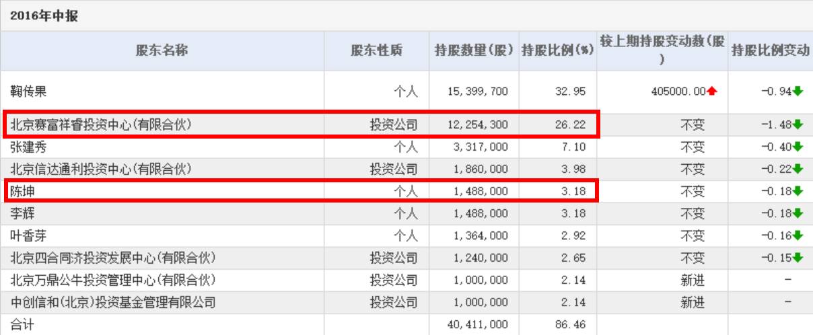Image resolution: width=813 pixels, height=335 pixels.
Task: Click the green down arrow next to -0.15
Action: [x=798, y=258]
